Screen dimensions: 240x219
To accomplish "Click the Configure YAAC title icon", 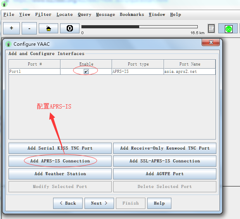I will point(9,44).
